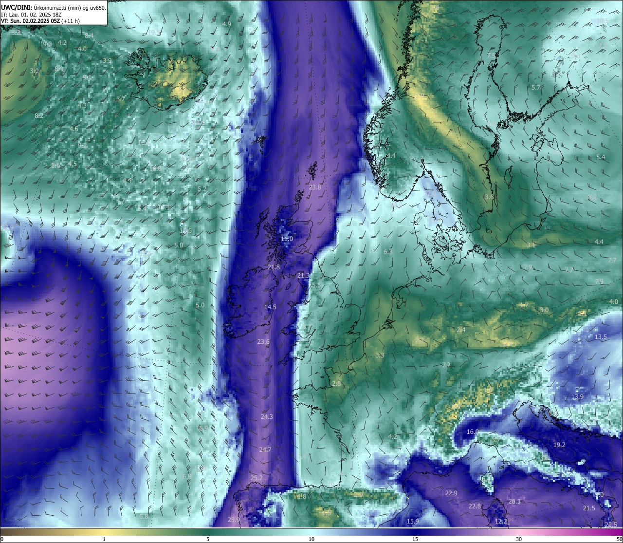Click the valid time 'VT: Sun. 02.02.2025 05Z'
The width and height of the screenshot is (623, 543).
[x=30, y=21]
